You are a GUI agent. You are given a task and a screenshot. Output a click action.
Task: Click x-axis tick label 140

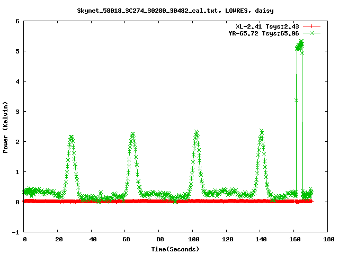261,239
